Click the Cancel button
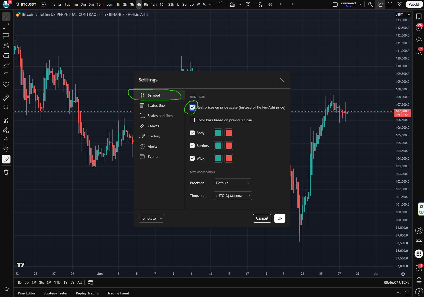The width and height of the screenshot is (424, 297). point(262,218)
